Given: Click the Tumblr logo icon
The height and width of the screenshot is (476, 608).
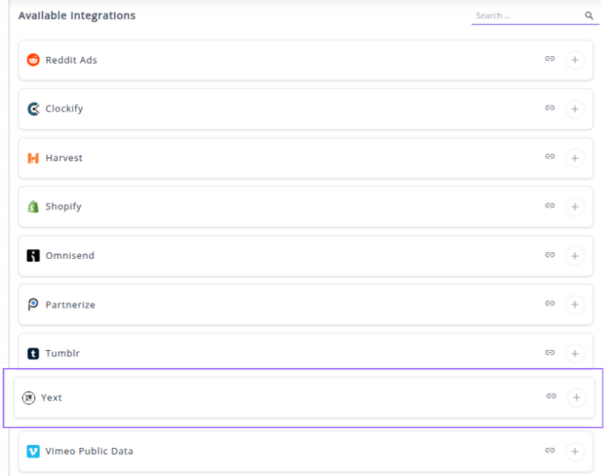Looking at the screenshot, I should point(33,353).
